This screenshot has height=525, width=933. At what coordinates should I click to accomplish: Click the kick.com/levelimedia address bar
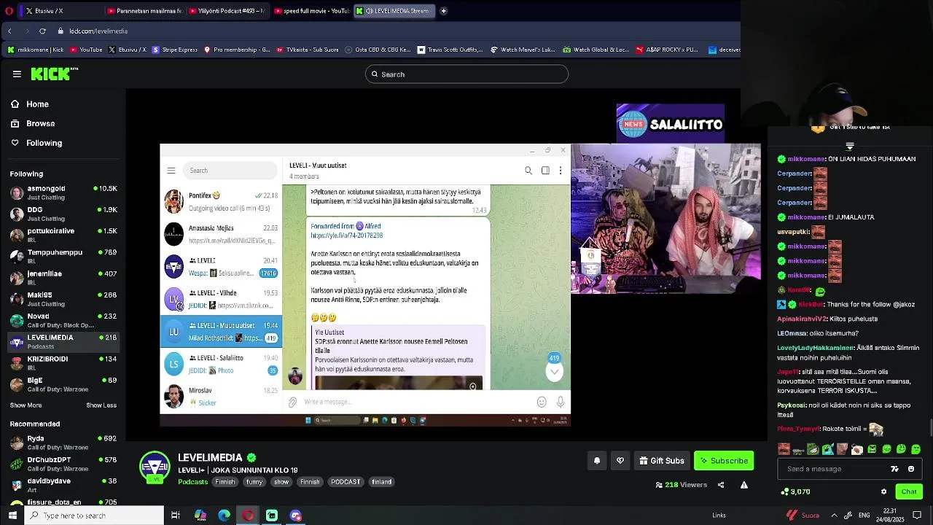(98, 31)
